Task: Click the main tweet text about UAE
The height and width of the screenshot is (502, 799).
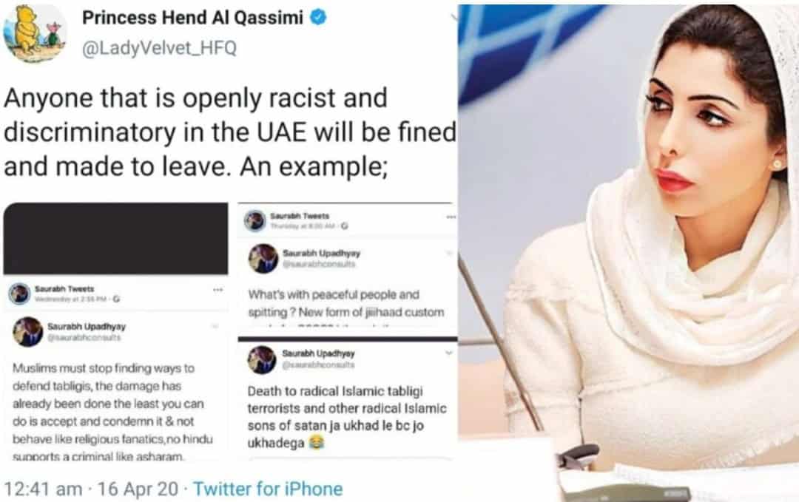Action: click(x=230, y=132)
